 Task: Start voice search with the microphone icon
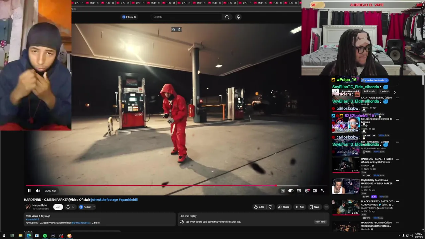238,17
